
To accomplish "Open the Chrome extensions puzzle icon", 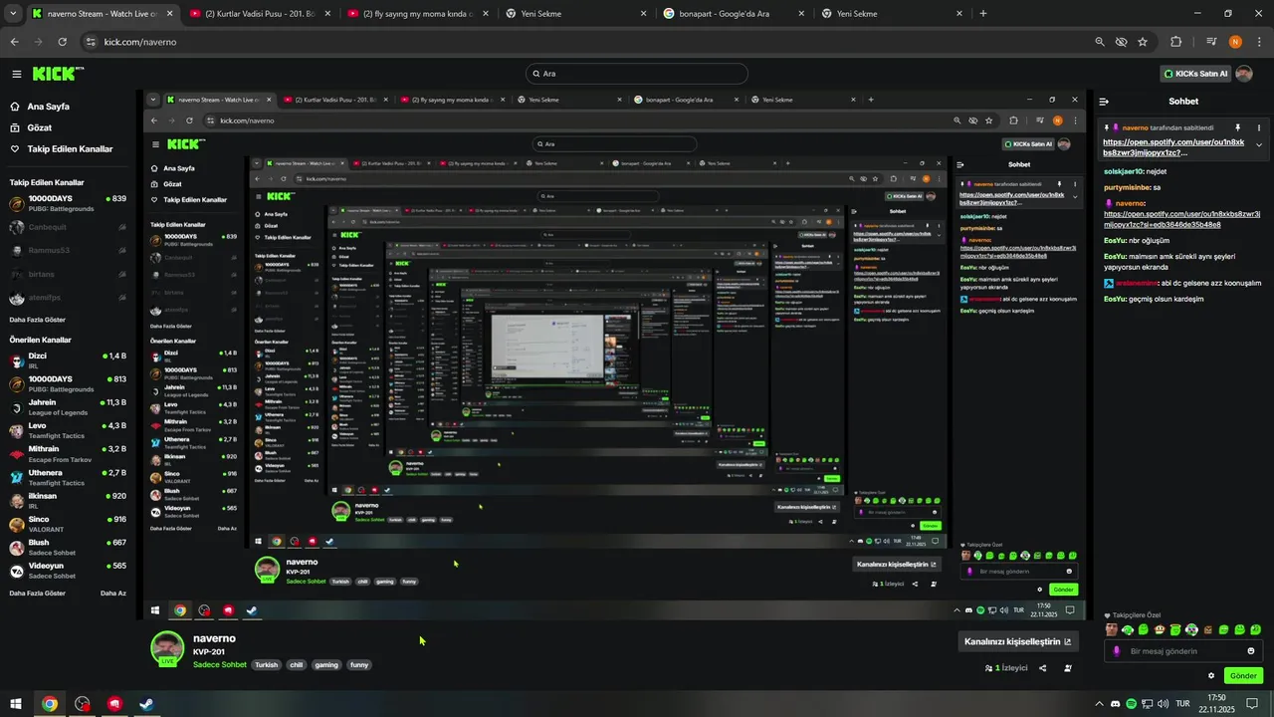I will pyautogui.click(x=1175, y=42).
